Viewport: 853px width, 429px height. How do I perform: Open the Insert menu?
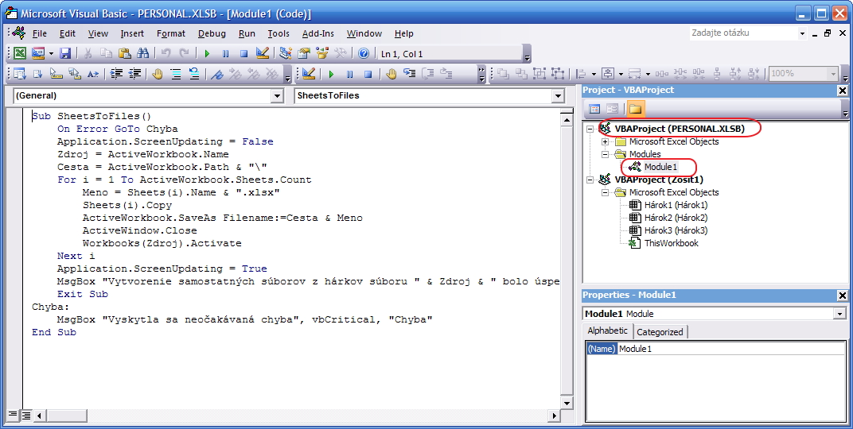pyautogui.click(x=132, y=33)
